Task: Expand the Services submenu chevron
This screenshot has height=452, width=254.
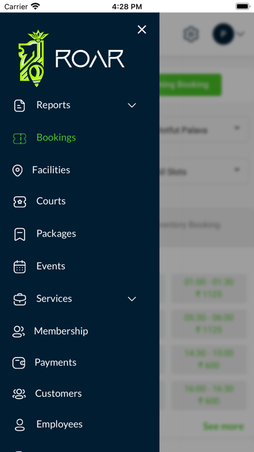Action: coord(132,299)
